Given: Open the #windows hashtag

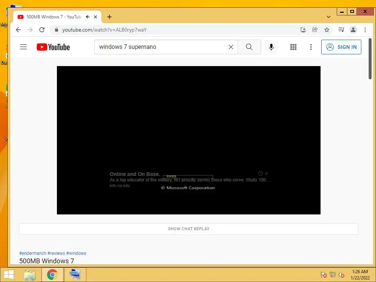Looking at the screenshot, I should point(76,253).
